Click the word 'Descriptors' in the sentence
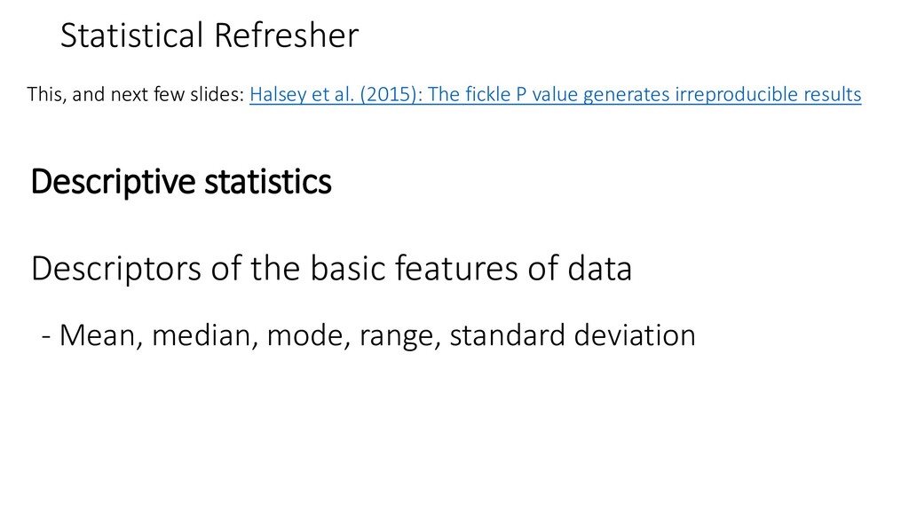 (x=116, y=269)
